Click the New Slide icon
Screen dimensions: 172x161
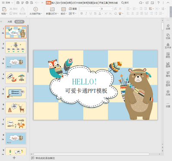pos(52,9)
